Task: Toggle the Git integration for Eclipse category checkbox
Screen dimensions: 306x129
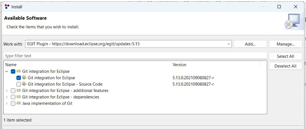Action: (13, 71)
